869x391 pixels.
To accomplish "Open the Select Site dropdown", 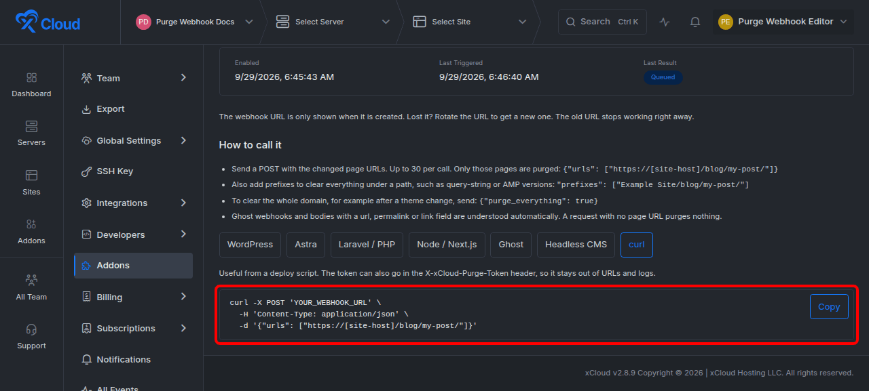I will 470,22.
